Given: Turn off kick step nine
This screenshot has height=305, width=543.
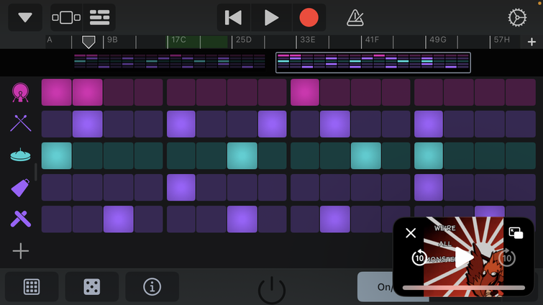Looking at the screenshot, I should coord(305,92).
